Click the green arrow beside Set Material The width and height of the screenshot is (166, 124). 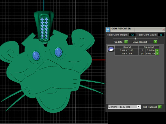160,107
